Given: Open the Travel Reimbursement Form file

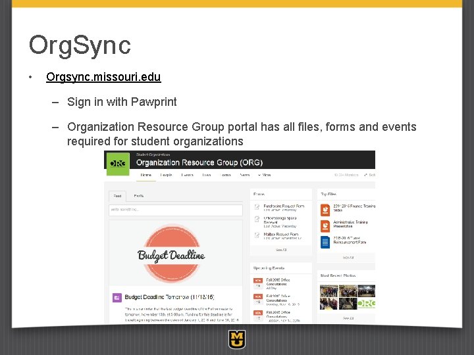Looking at the screenshot, I should (350, 241).
